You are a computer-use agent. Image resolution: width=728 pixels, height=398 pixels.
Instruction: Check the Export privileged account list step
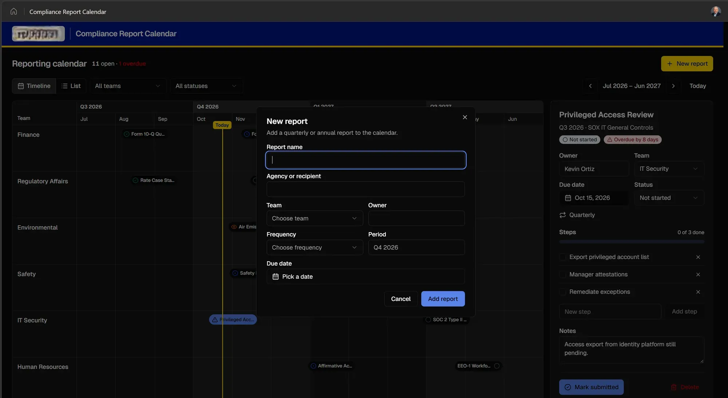(x=563, y=257)
